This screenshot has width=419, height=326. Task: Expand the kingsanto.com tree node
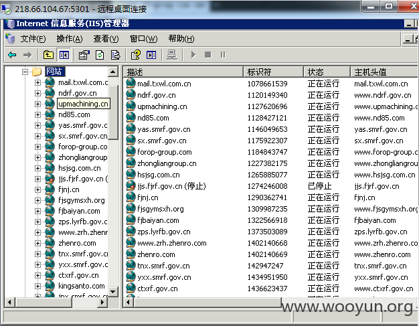(x=37, y=286)
